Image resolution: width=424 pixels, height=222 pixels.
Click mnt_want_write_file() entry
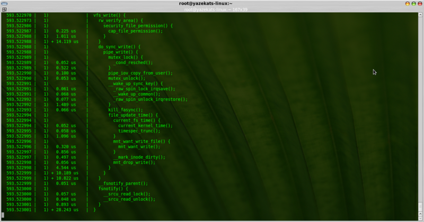click(142, 142)
